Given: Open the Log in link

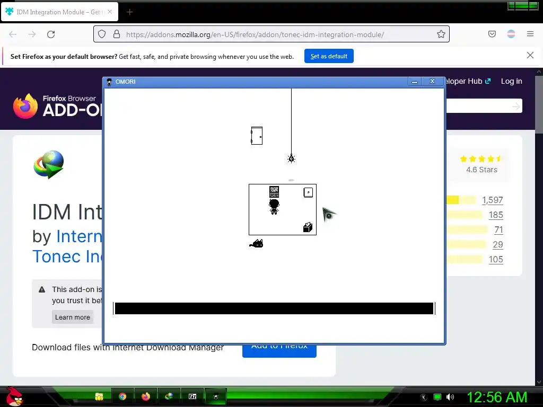Looking at the screenshot, I should (x=511, y=81).
